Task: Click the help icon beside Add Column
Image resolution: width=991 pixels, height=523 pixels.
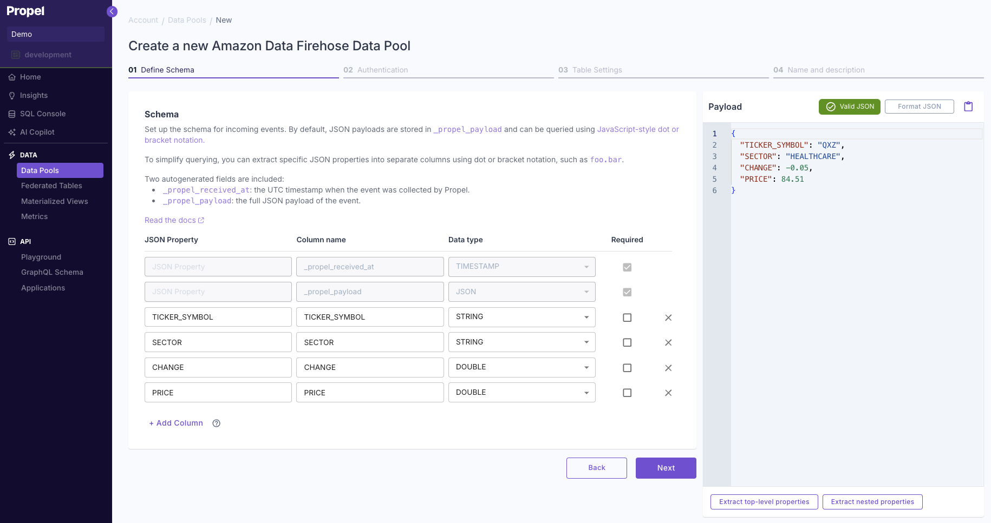Action: [216, 423]
